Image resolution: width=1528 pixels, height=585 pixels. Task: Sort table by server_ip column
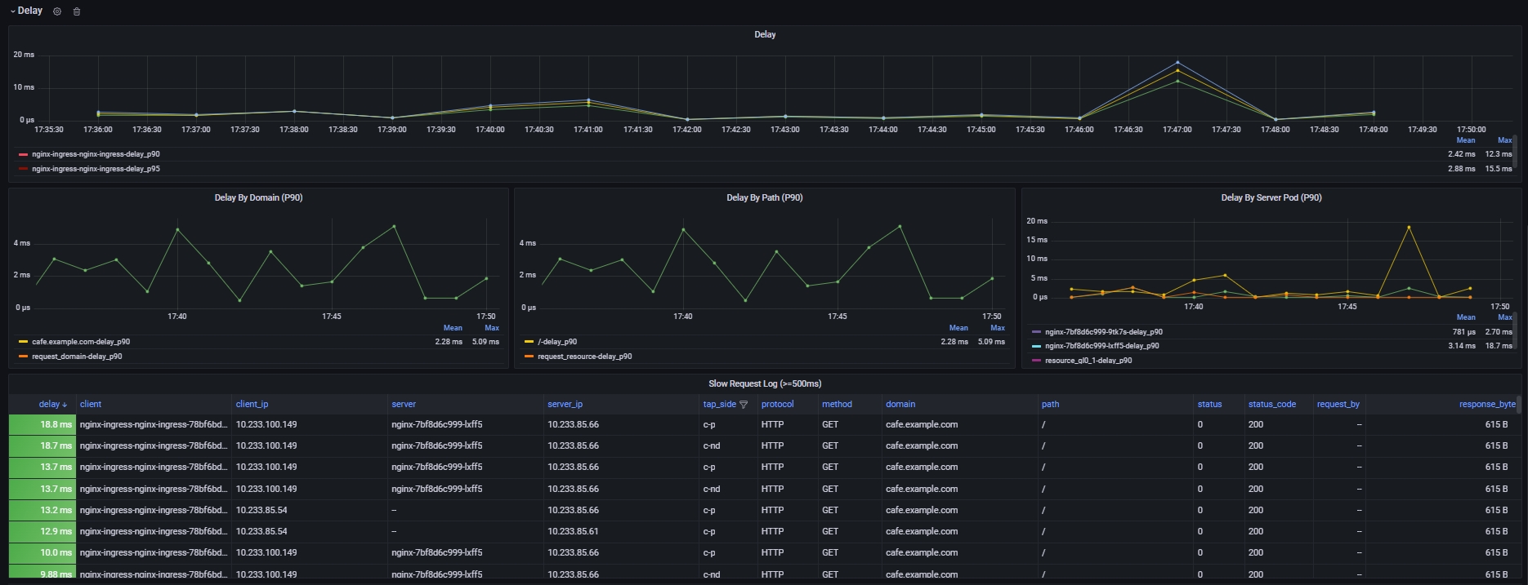(x=565, y=405)
